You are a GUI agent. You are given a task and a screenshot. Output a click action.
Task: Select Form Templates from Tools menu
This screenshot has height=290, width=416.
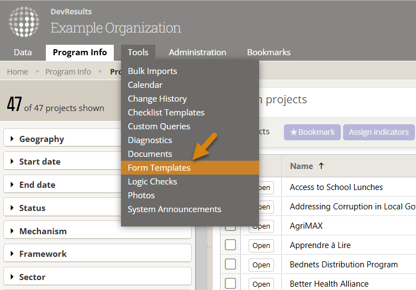point(159,168)
